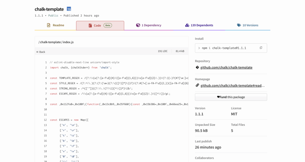Click the Back double-chevron icon
Image resolution: width=305 pixels, height=162 pixels.
37,52
